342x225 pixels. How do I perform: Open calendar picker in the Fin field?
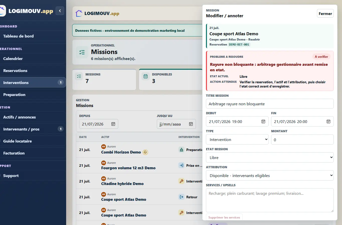click(x=328, y=121)
